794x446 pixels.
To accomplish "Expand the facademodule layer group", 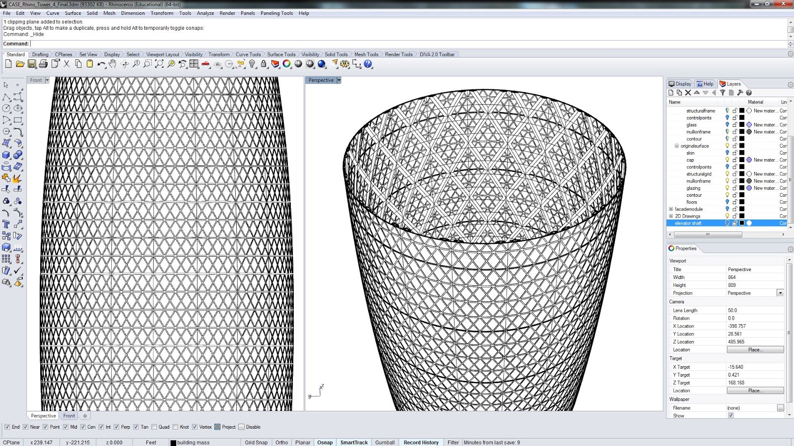I will (671, 209).
